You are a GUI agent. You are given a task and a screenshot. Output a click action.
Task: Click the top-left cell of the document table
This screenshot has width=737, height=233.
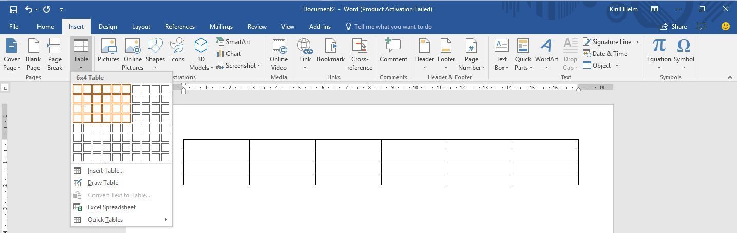(x=216, y=145)
